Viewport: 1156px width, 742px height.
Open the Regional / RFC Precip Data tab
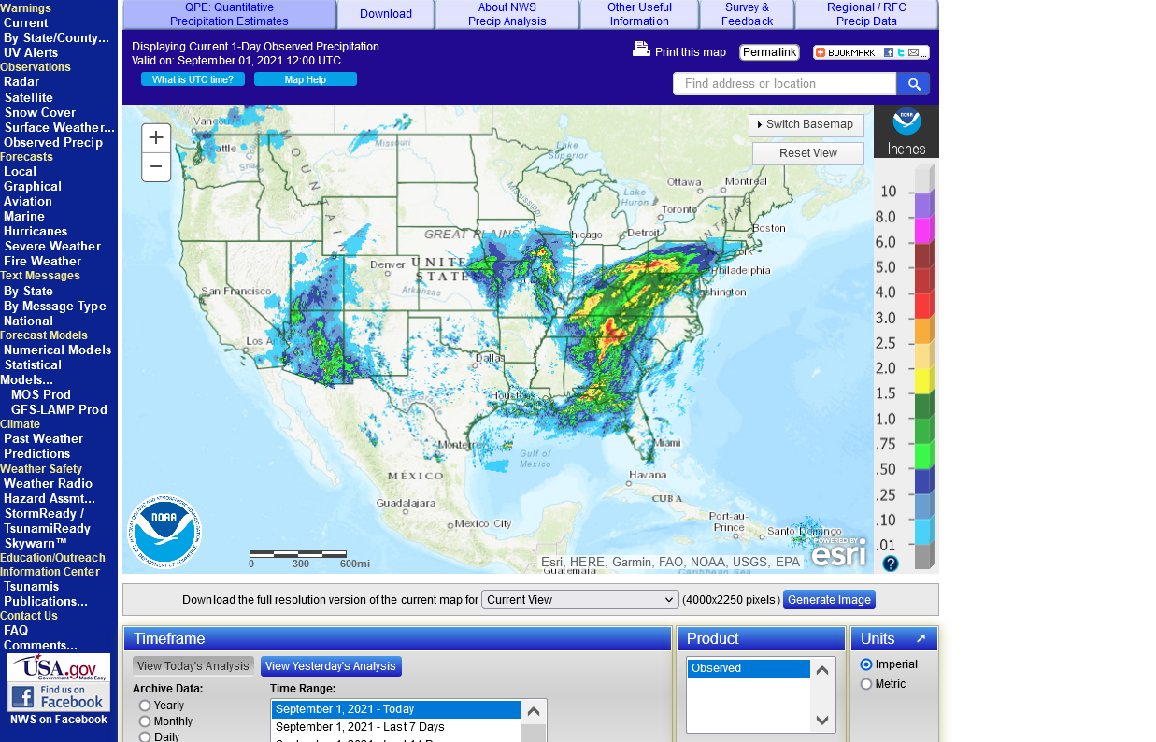click(866, 14)
